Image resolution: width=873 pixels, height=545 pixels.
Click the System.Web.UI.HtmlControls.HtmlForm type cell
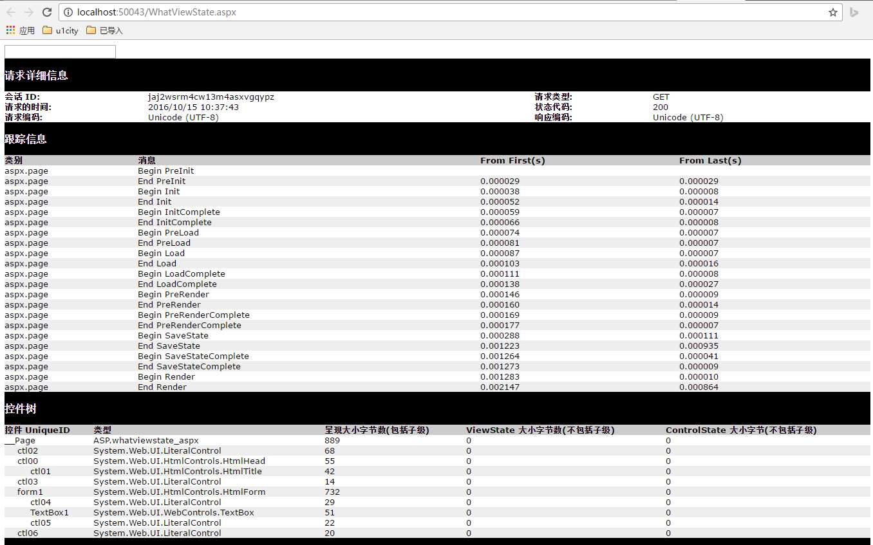tap(180, 492)
